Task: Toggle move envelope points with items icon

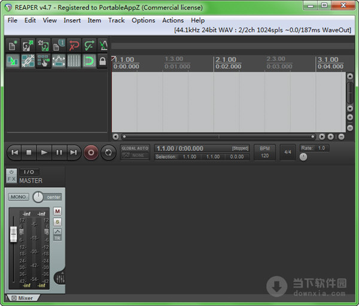Action: pos(59,61)
